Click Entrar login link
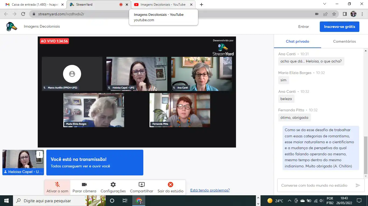The width and height of the screenshot is (368, 206). pyautogui.click(x=303, y=27)
